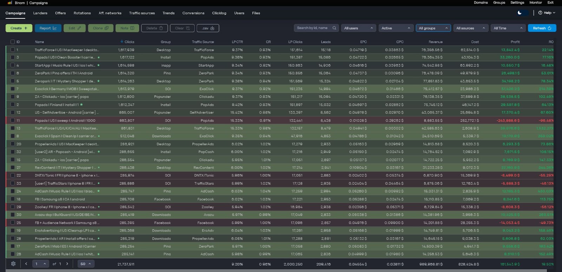Check the box for FB Samsung s8 CA android row
562x272 pixels.
click(13, 199)
